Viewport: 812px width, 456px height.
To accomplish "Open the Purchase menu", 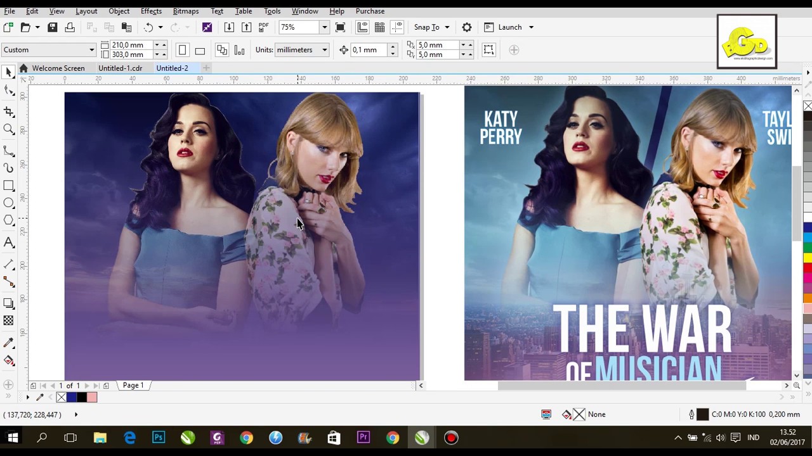I will [370, 11].
